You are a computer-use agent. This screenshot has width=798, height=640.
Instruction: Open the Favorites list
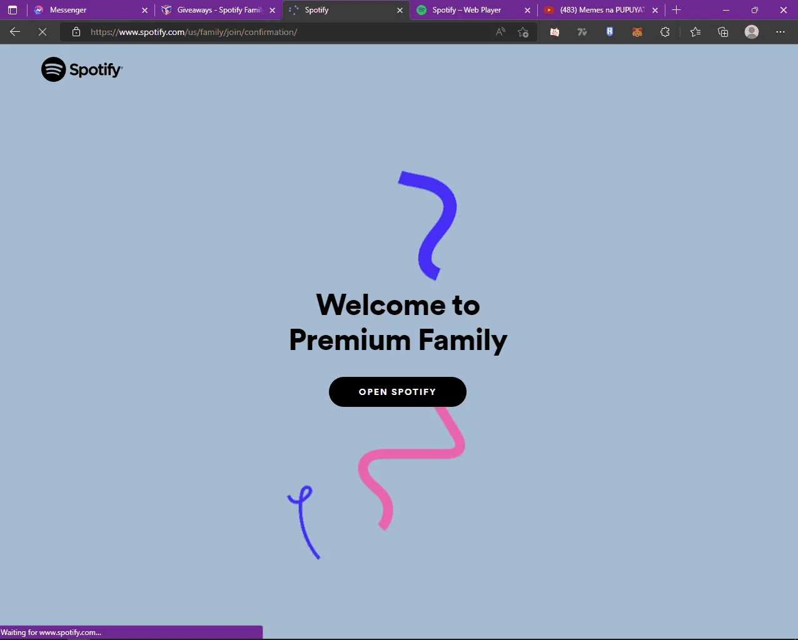pyautogui.click(x=695, y=32)
